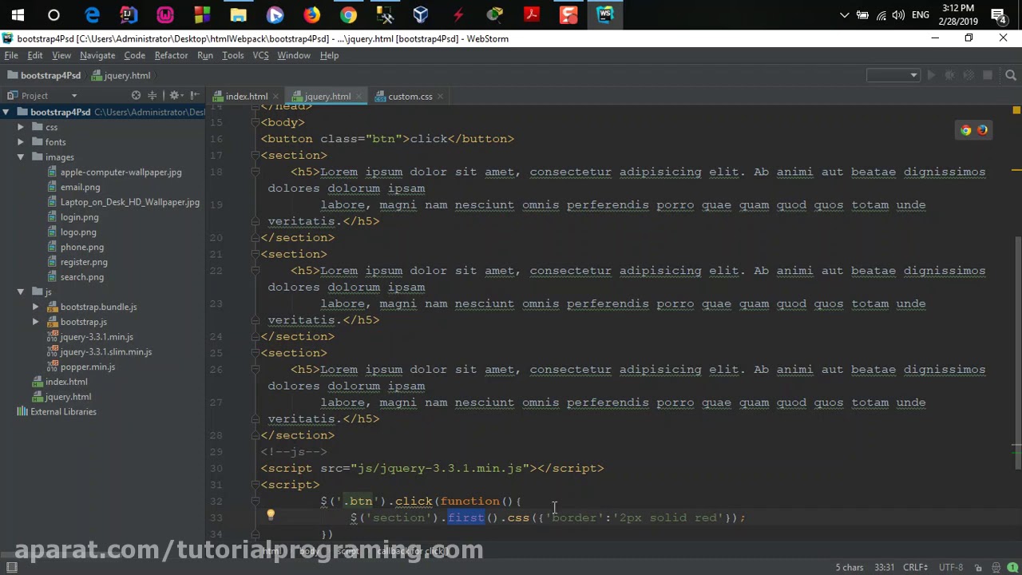Viewport: 1022px width, 575px height.
Task: Click the ENG language indicator
Action: point(920,14)
